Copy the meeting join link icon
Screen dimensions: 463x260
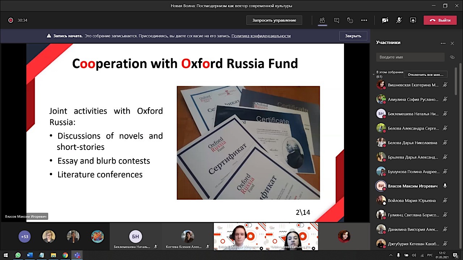(x=452, y=57)
